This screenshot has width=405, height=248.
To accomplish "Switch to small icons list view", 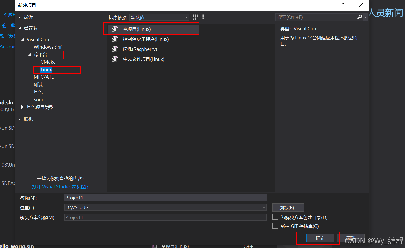I will pos(205,17).
